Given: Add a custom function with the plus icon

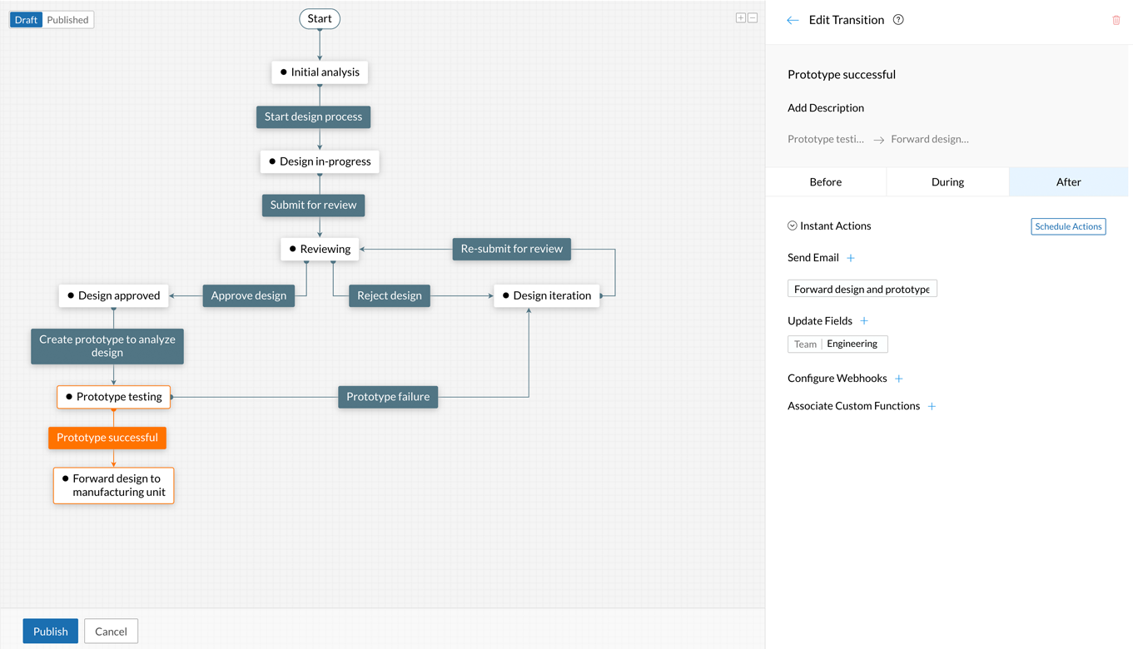Looking at the screenshot, I should tap(932, 406).
